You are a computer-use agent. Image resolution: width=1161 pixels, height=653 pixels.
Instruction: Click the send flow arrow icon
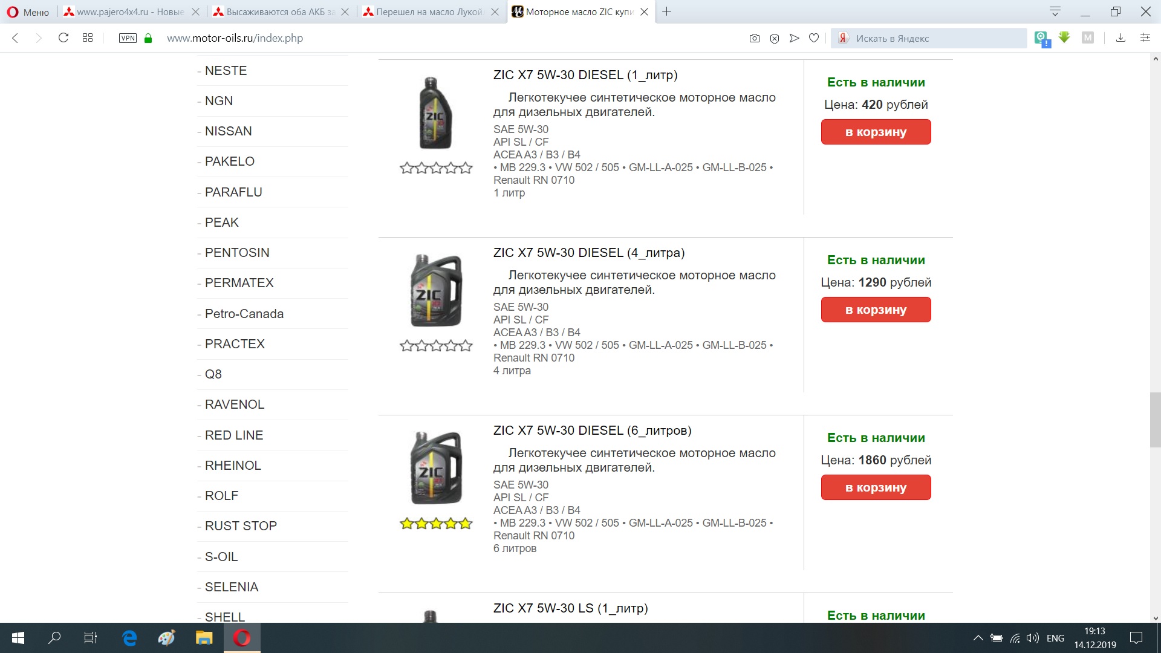tap(794, 38)
